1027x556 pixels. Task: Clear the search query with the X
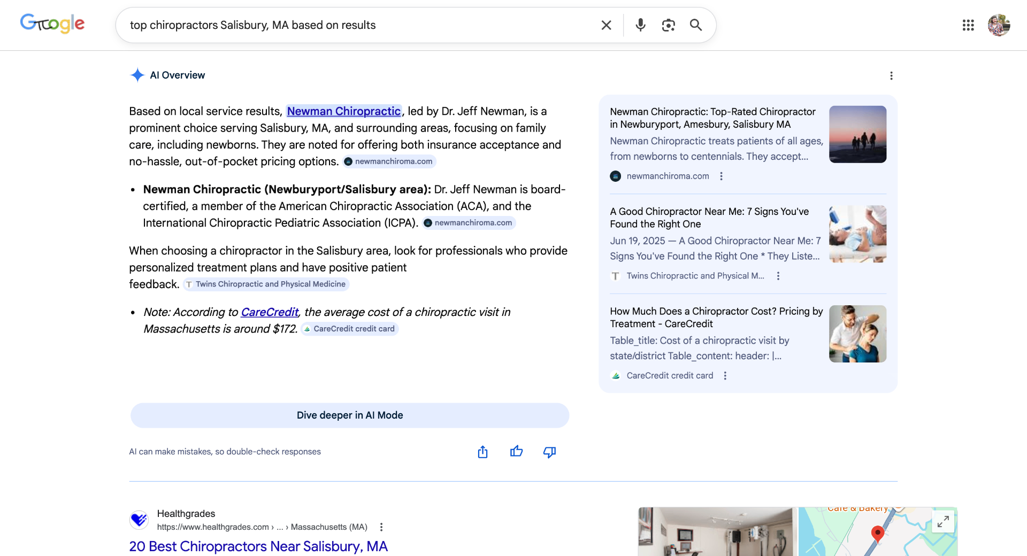pos(606,25)
